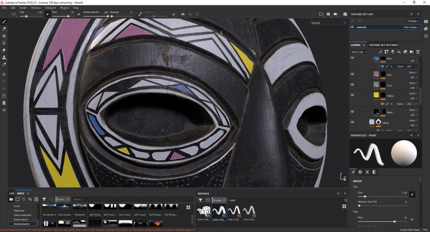Image resolution: width=430 pixels, height=232 pixels.
Task: Select the Smudge tool in left toolbar
Action: pos(4,50)
